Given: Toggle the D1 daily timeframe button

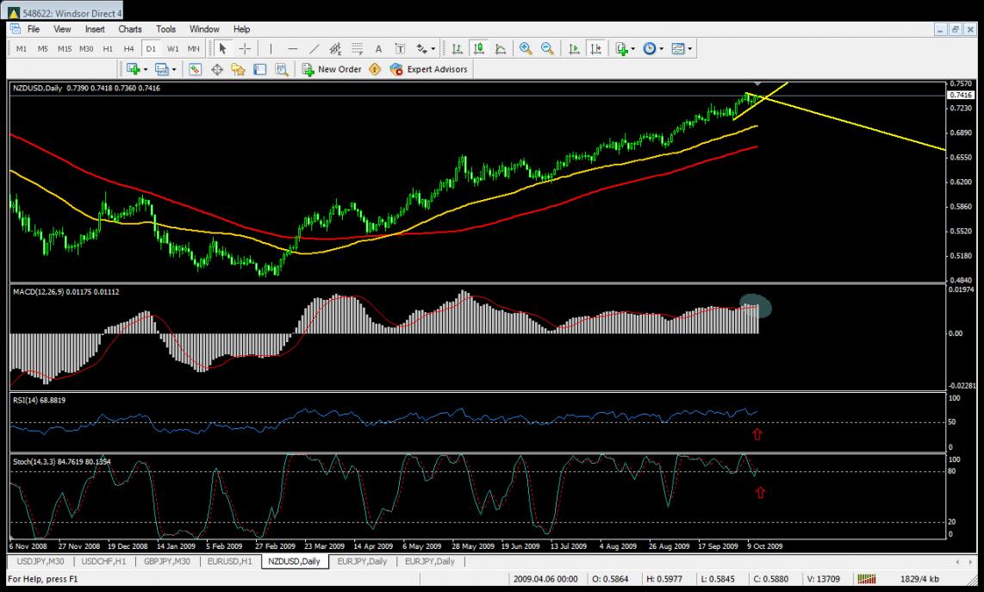Looking at the screenshot, I should [151, 49].
